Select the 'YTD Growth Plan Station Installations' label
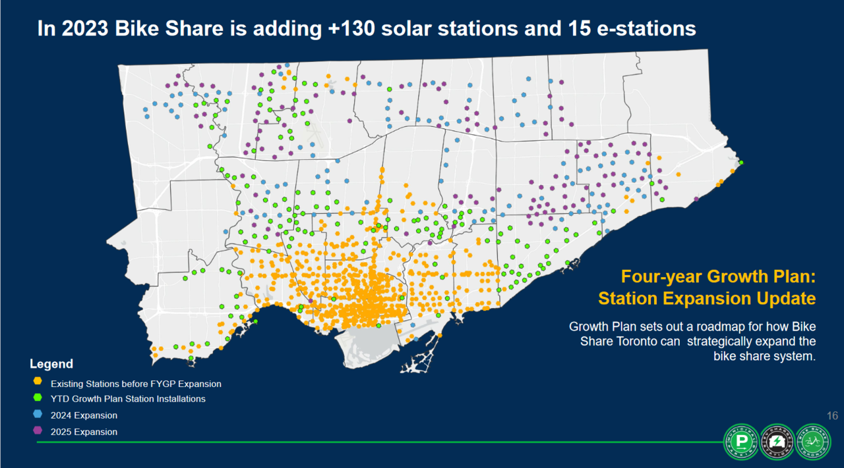The height and width of the screenshot is (468, 844). 128,399
